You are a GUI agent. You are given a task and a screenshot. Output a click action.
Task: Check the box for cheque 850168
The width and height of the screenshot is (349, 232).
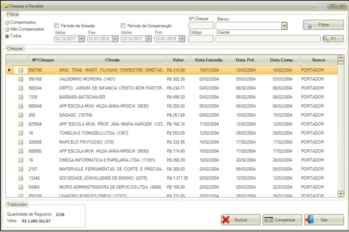point(20,79)
